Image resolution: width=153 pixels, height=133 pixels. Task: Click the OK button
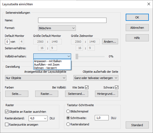[137, 17]
